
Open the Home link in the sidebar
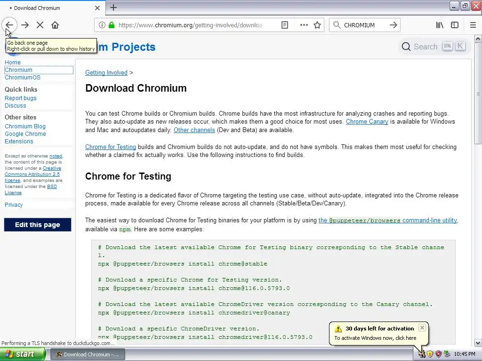(13, 63)
